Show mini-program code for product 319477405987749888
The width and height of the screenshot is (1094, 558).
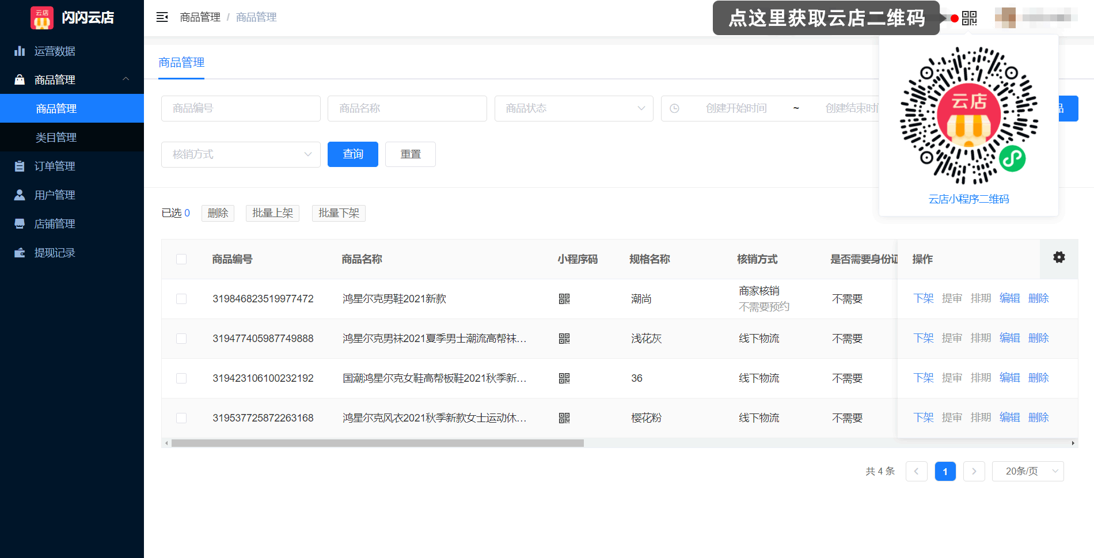(x=564, y=339)
